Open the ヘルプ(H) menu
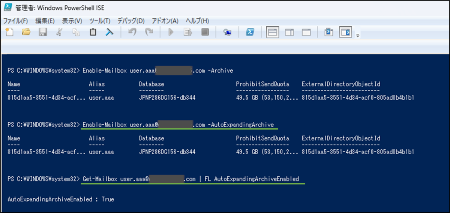 point(198,21)
